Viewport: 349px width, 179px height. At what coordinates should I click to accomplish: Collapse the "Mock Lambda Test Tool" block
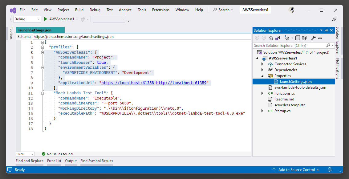pyautogui.click(x=42, y=93)
